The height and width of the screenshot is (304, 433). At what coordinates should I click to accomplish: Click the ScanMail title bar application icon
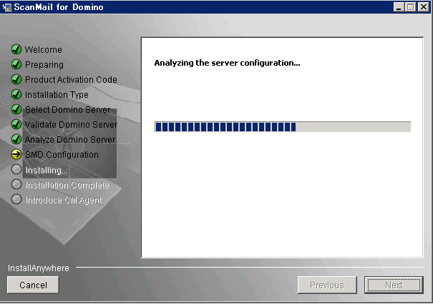pos(7,7)
